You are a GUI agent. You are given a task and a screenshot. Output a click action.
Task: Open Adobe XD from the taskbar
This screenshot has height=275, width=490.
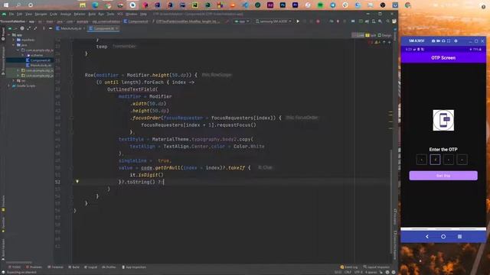coord(270,5)
